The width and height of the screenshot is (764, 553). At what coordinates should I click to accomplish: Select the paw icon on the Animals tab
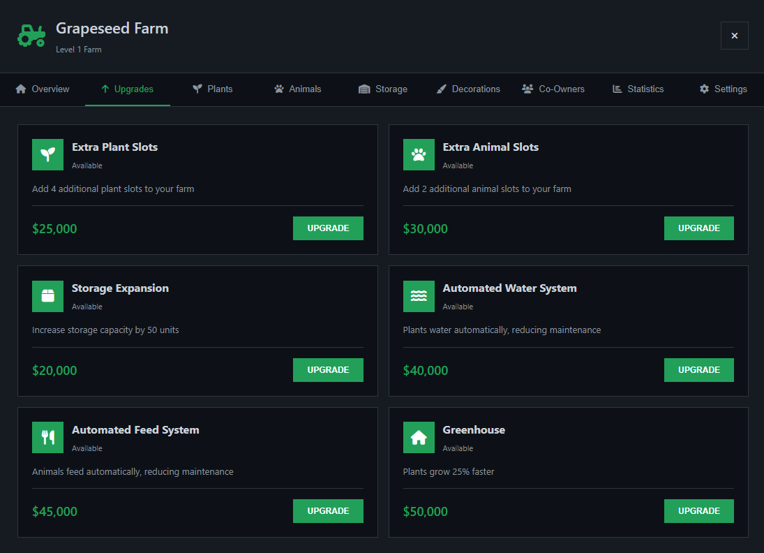coord(279,89)
